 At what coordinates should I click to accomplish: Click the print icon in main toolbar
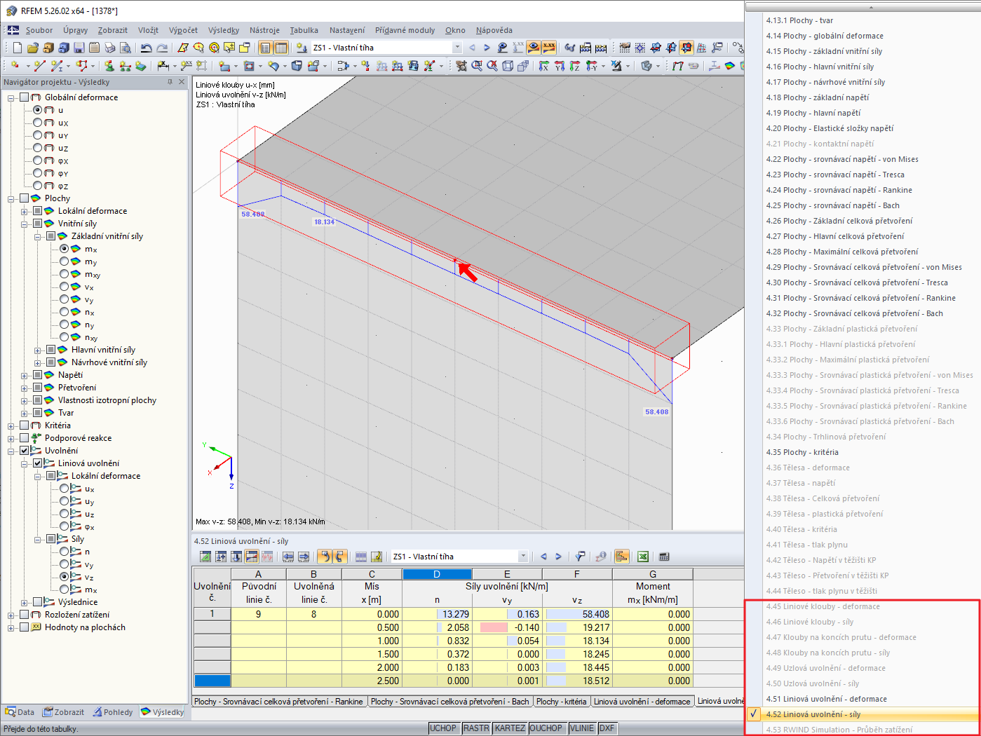click(x=110, y=48)
